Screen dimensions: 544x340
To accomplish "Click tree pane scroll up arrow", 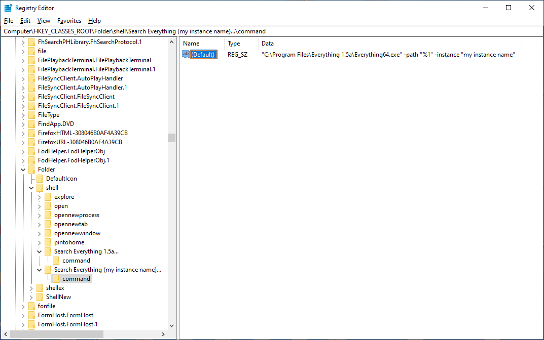I will 171,42.
